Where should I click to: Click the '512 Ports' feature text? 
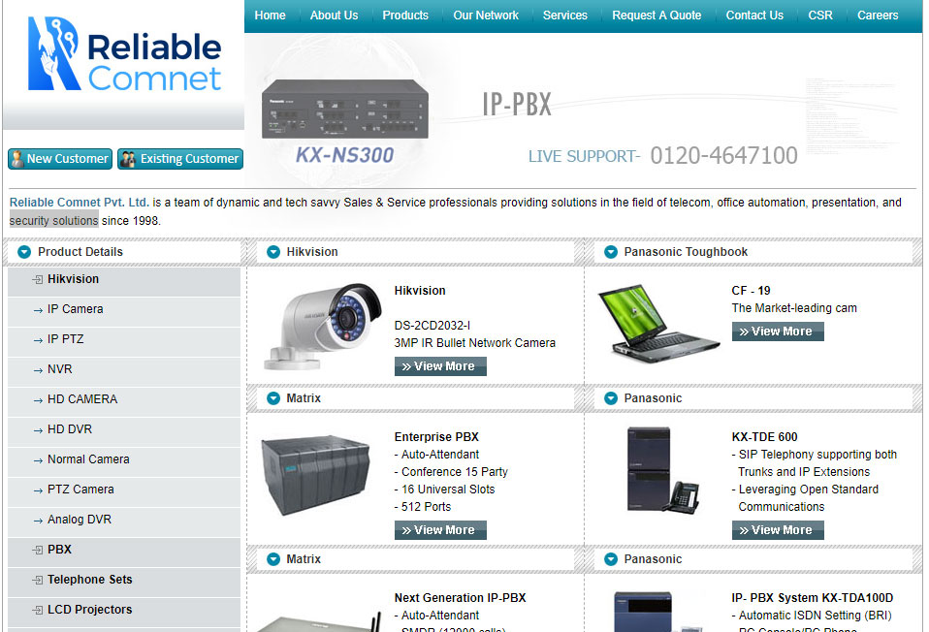coord(423,507)
